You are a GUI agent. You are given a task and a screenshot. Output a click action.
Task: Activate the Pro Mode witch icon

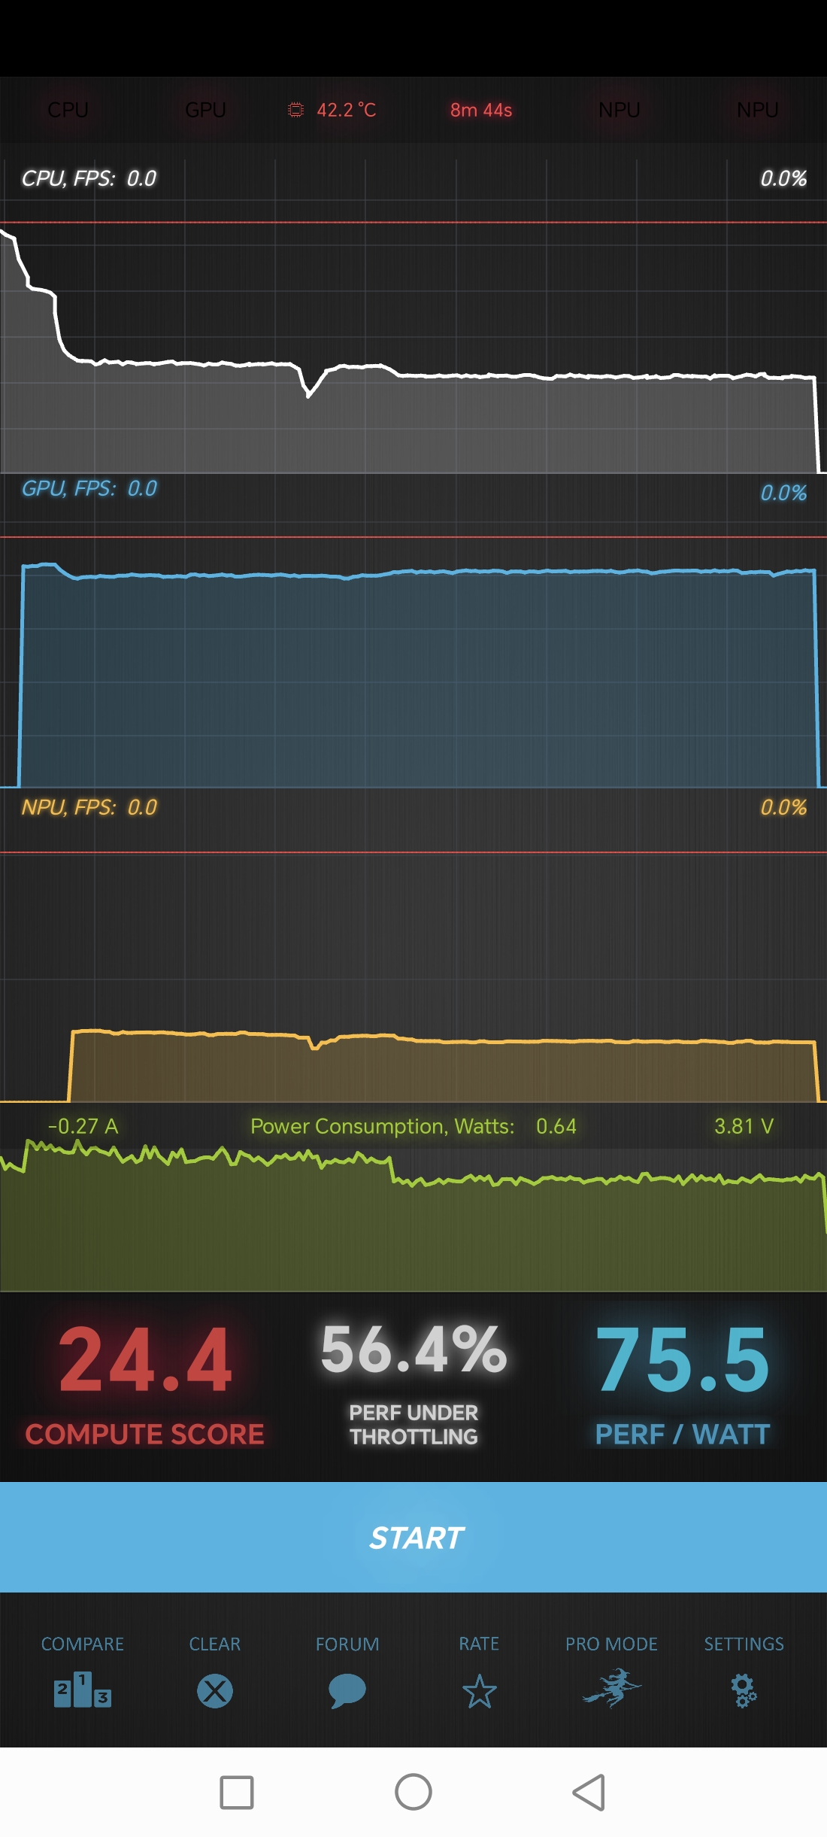point(612,1688)
